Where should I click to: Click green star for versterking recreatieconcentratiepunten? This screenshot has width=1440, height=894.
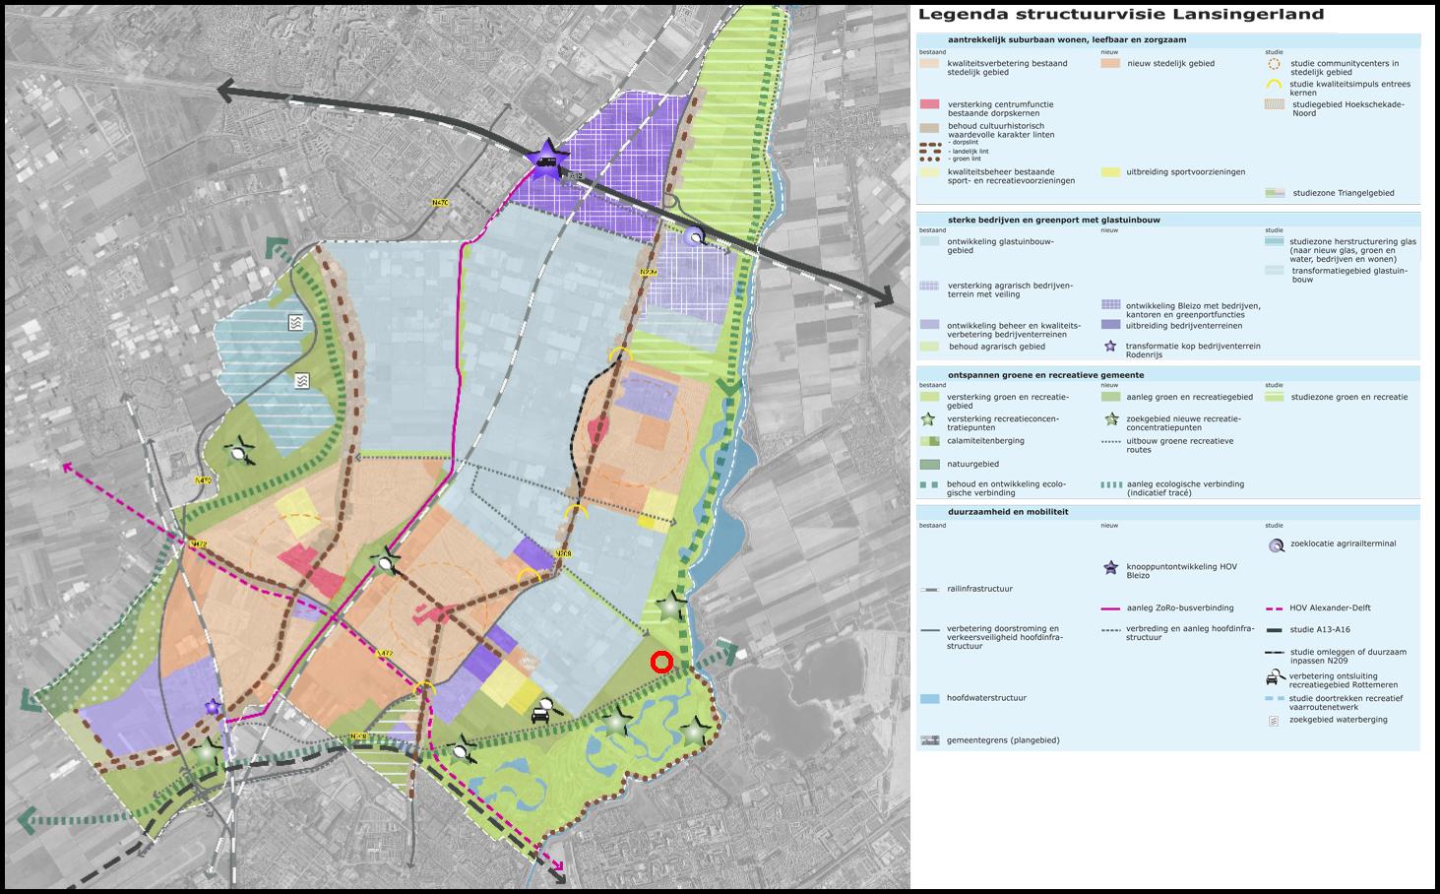pyautogui.click(x=927, y=419)
